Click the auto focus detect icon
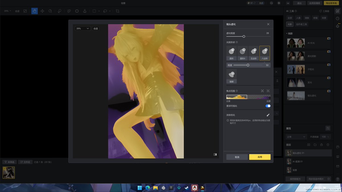Image resolution: width=342 pixels, height=192 pixels. tap(262, 91)
